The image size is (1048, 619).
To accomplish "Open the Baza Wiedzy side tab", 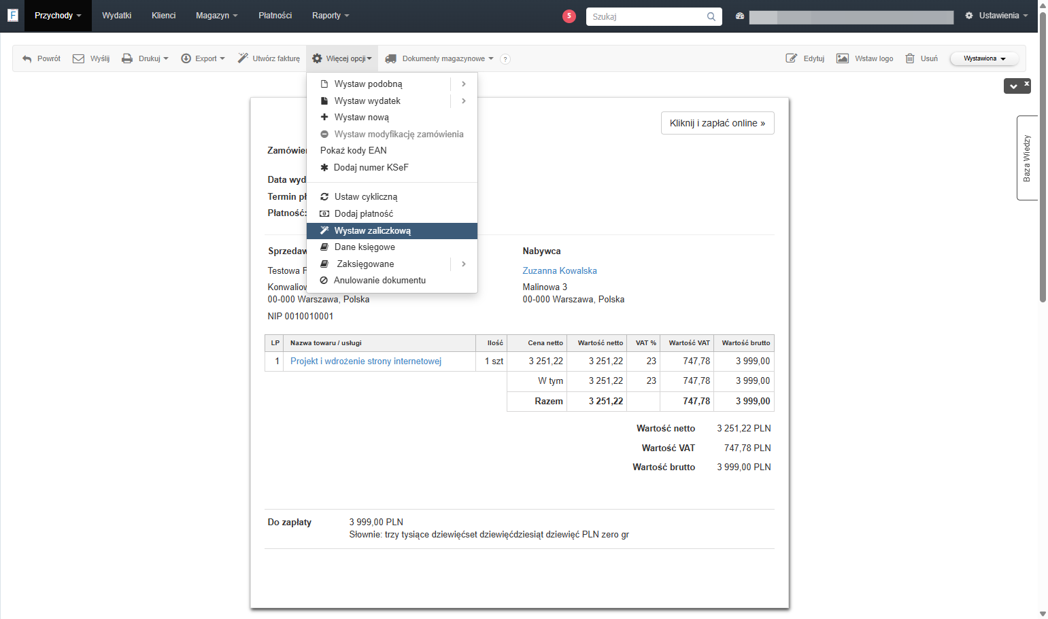I will coord(1027,158).
